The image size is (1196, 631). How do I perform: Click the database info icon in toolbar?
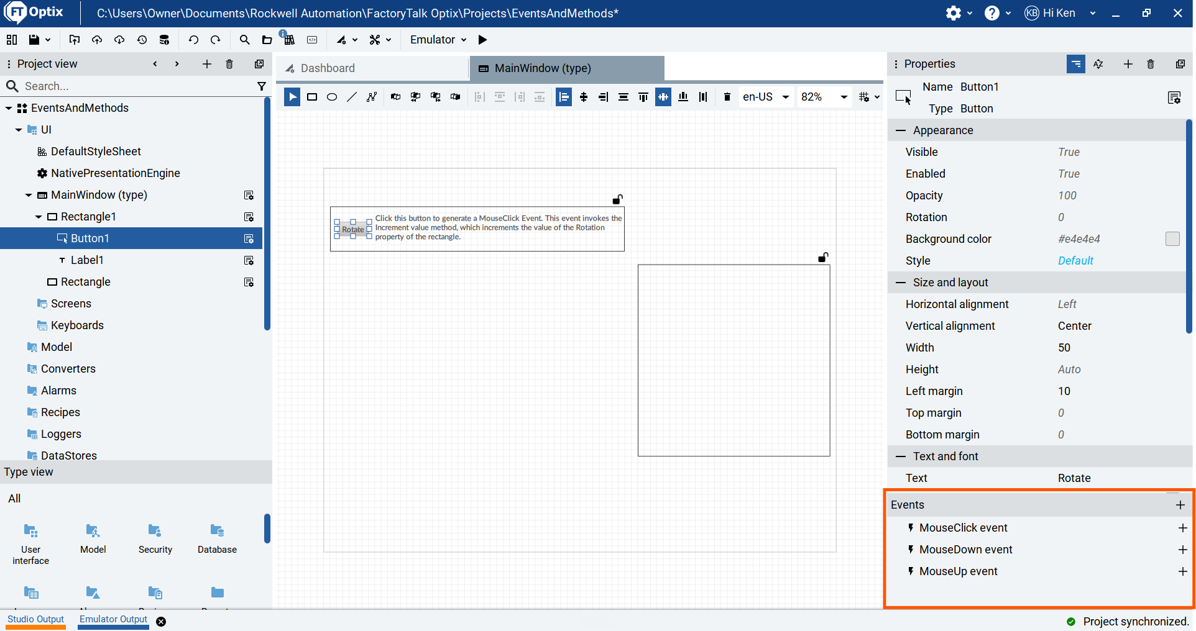[164, 40]
